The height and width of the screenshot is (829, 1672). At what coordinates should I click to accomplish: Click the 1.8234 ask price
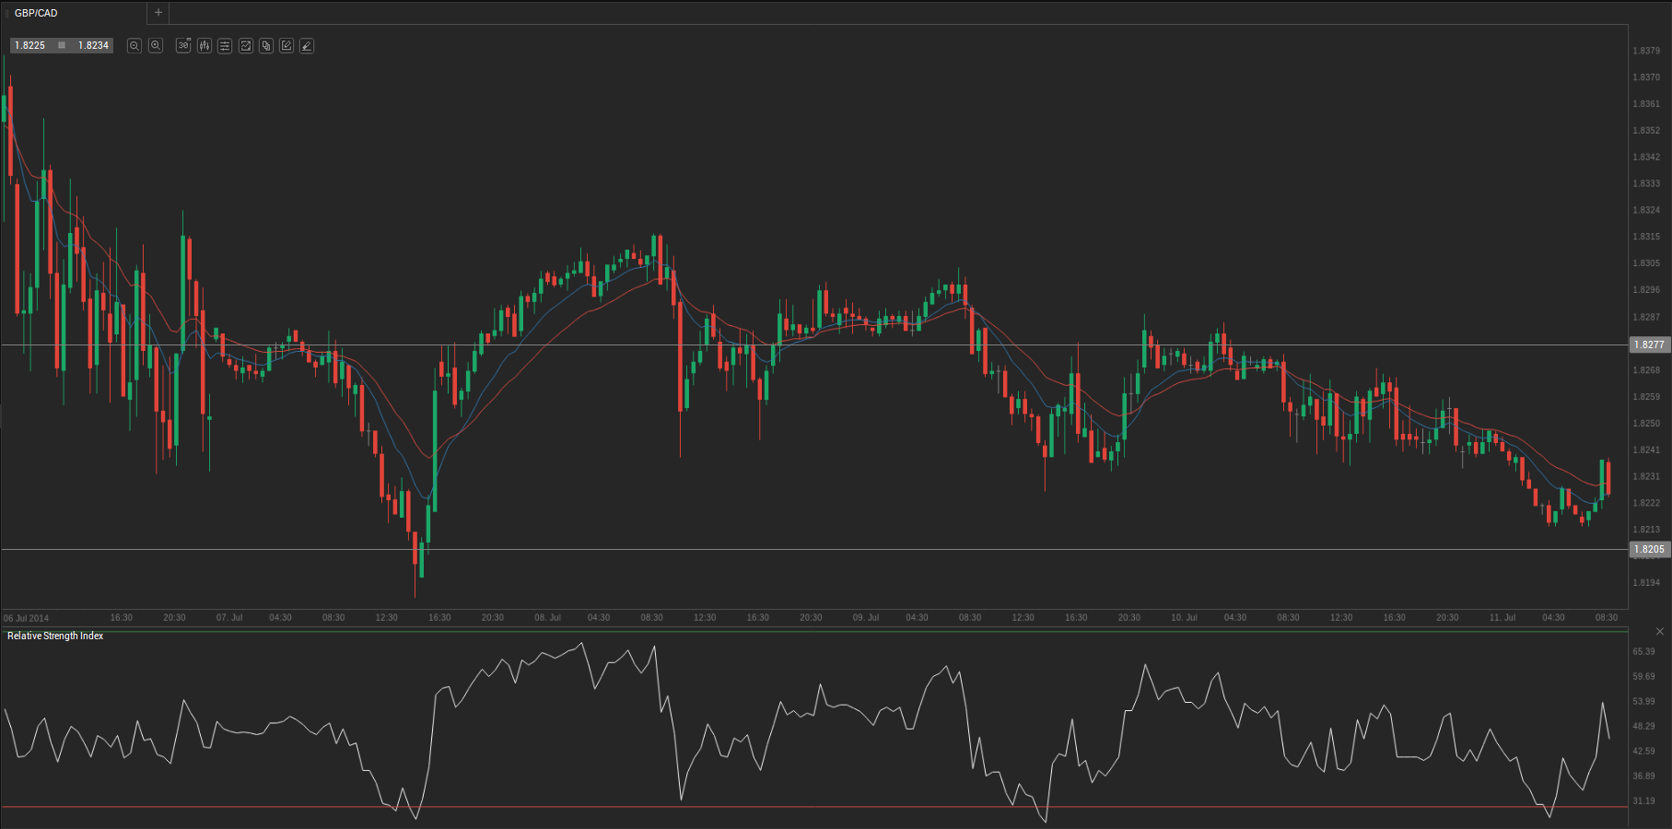point(93,45)
